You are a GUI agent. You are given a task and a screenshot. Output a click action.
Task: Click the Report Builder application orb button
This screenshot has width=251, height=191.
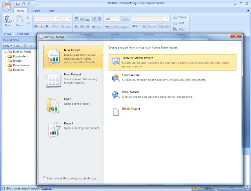[x=6, y=5]
